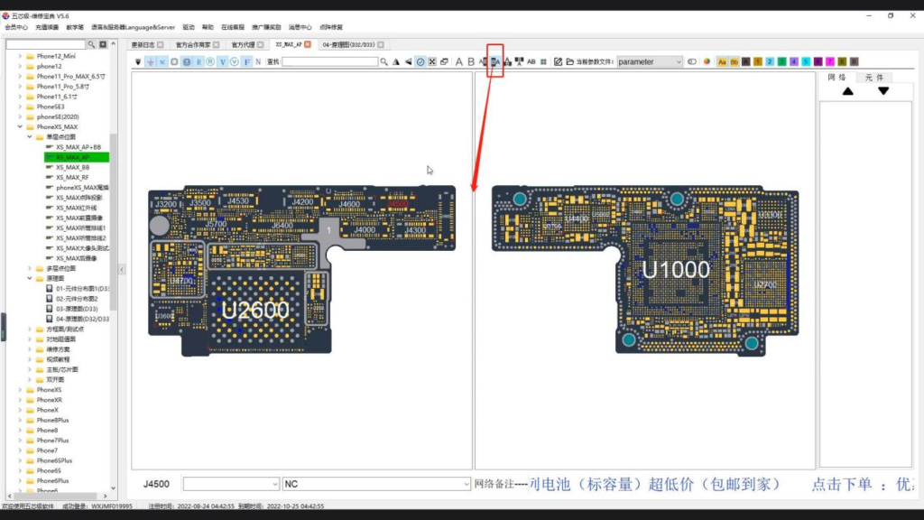Click the ground symbol toolbar icon
The image size is (924, 520).
click(x=151, y=61)
